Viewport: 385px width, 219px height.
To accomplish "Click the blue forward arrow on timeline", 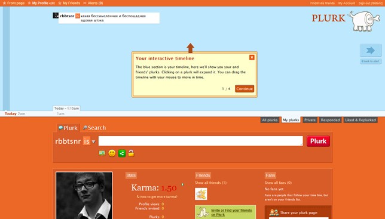I will click(371, 51).
